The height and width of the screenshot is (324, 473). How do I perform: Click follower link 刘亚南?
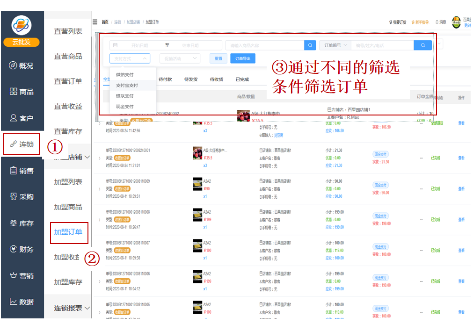coord(278,135)
